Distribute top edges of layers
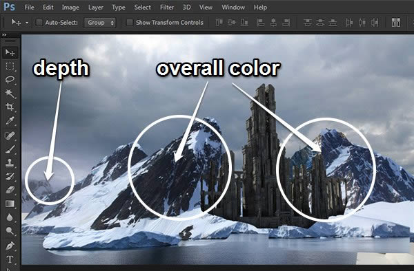414x271 pixels. (308, 23)
